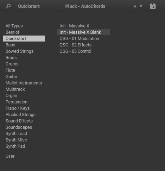Pick the Piano / Keys category

(x=18, y=108)
